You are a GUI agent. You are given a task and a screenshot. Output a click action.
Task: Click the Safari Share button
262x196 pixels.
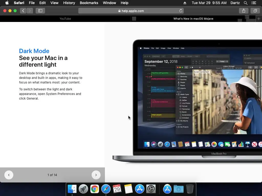click(x=244, y=11)
